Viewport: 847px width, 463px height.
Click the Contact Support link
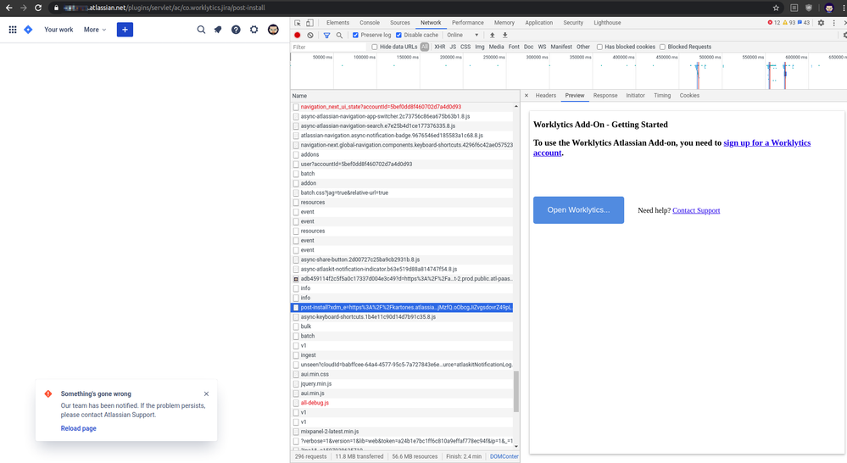tap(696, 210)
